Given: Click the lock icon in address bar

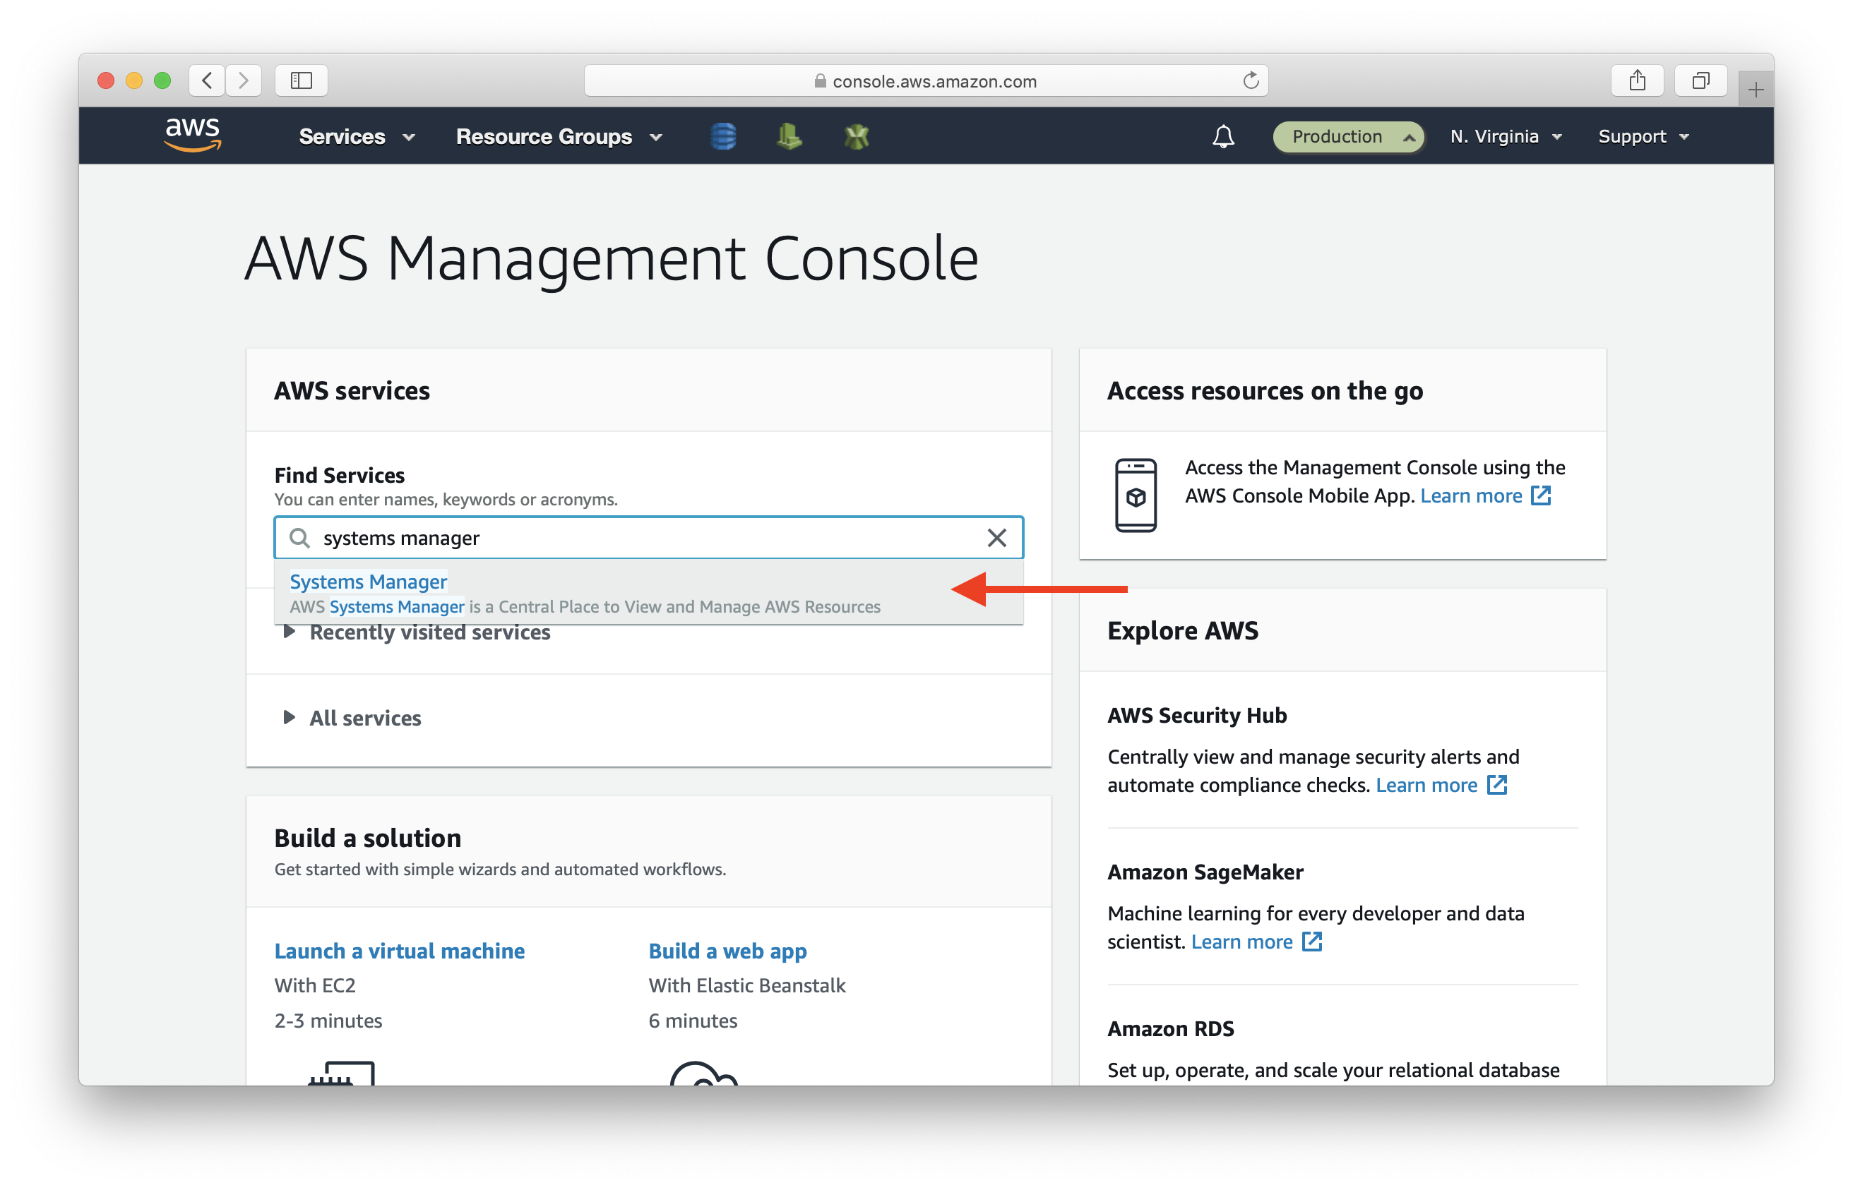Looking at the screenshot, I should [820, 81].
